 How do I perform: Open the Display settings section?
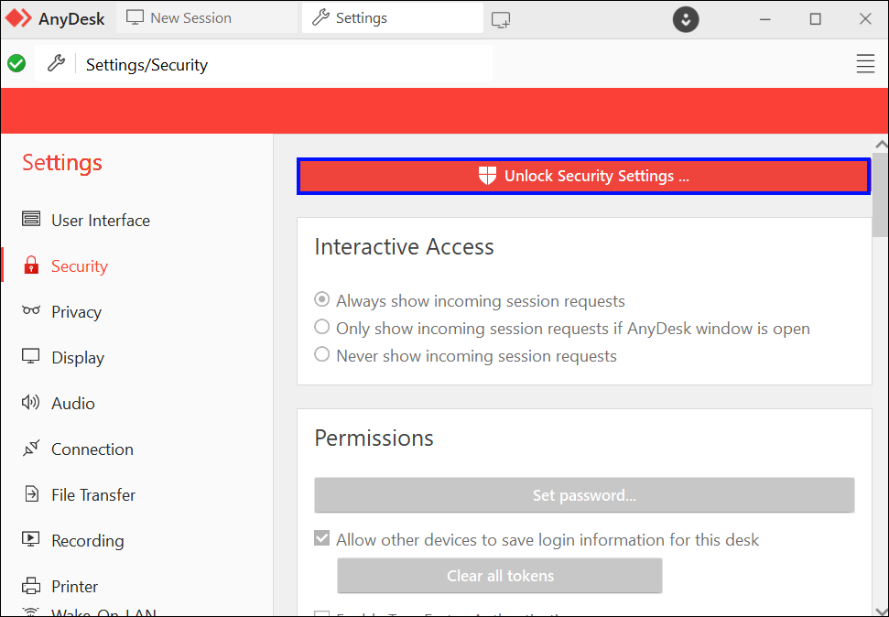[x=77, y=358]
